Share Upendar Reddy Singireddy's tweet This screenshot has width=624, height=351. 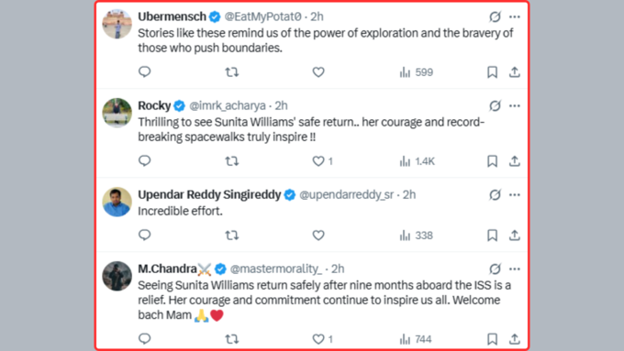coord(515,236)
